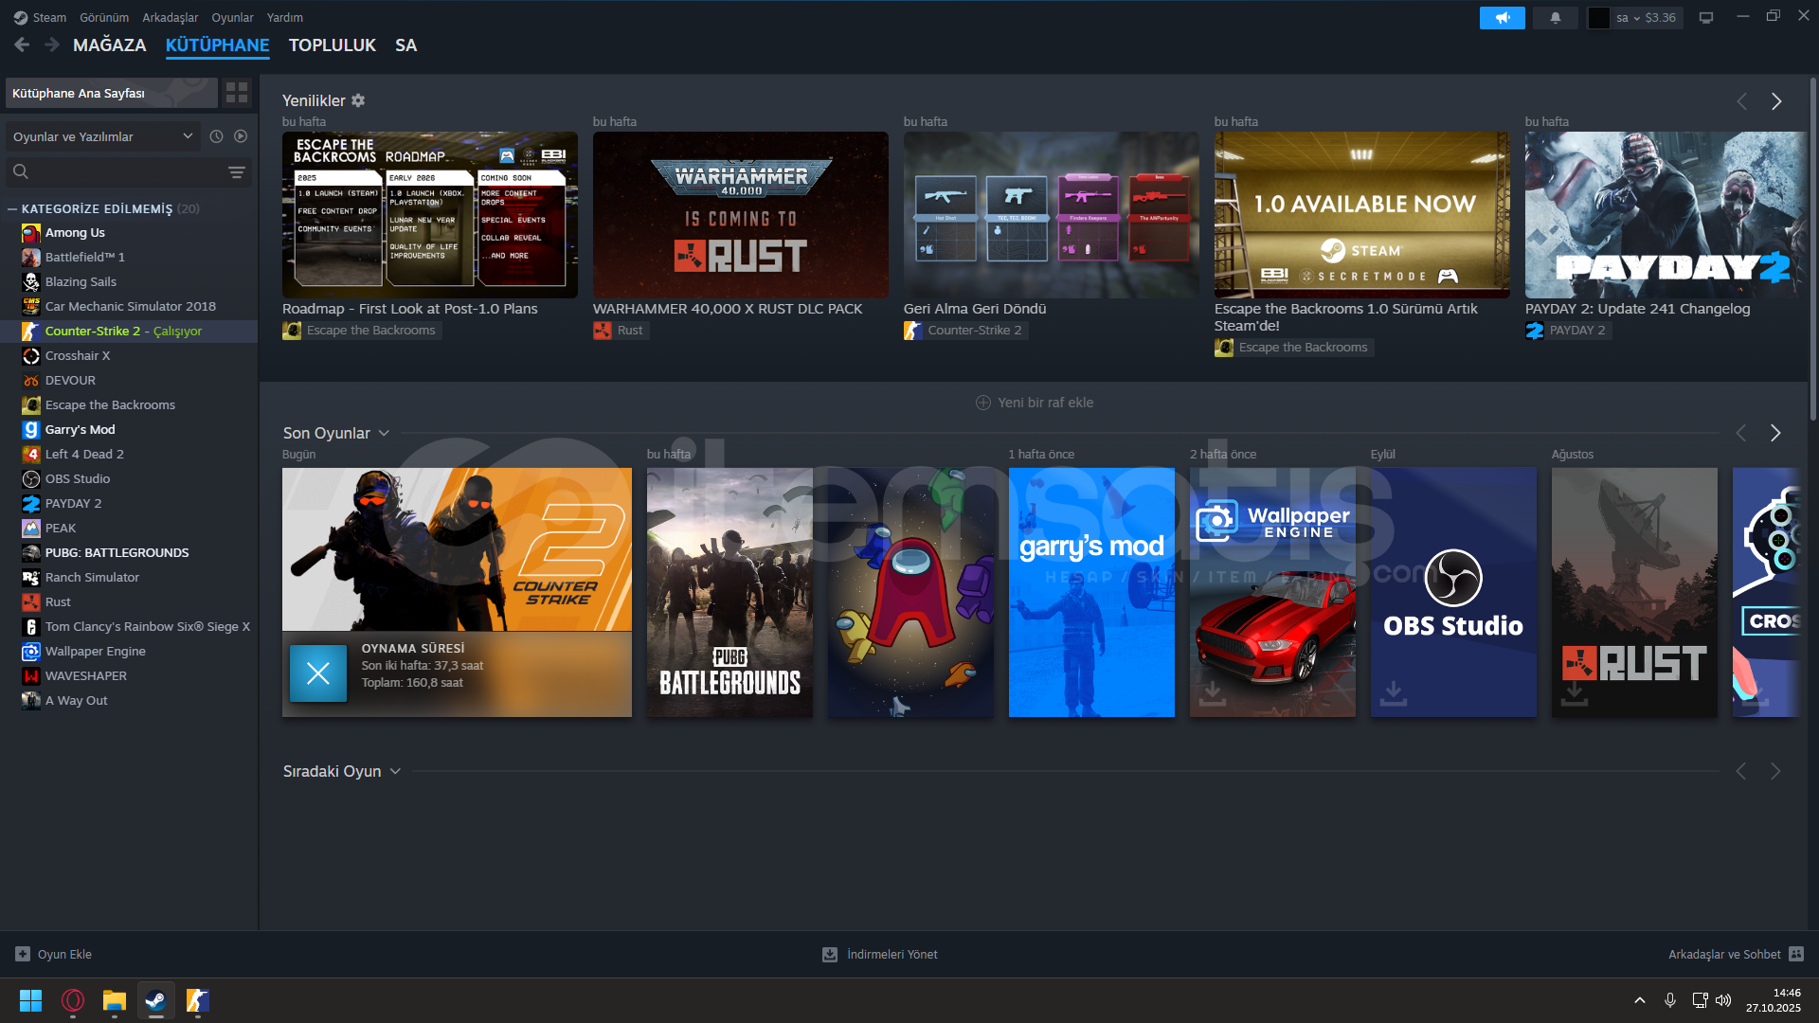Stop Counter-Strike 2 with X button
The image size is (1819, 1023).
tap(318, 673)
